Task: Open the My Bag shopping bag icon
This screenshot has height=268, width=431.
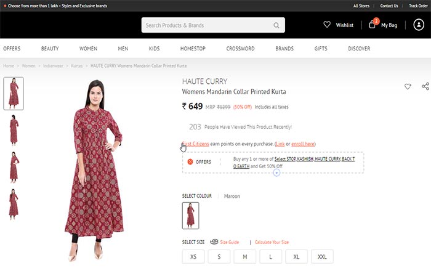Action: 372,25
